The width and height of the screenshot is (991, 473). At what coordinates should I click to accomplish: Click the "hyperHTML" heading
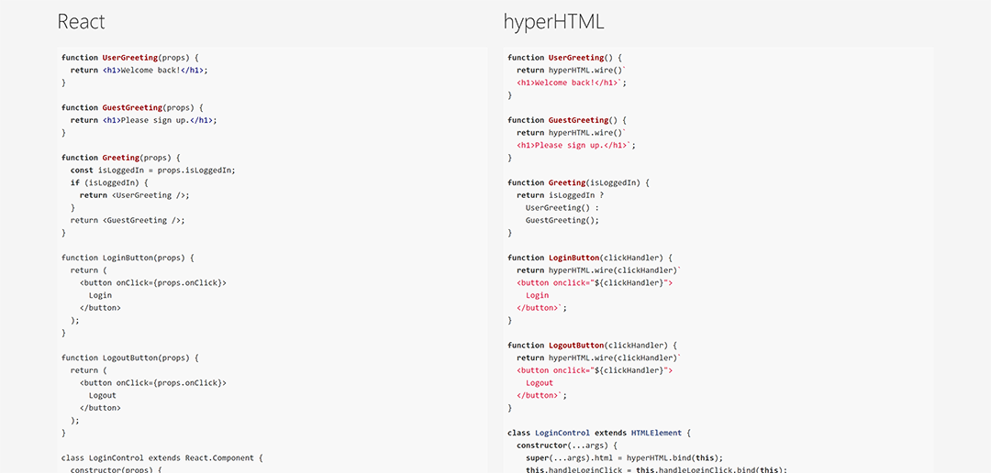pyautogui.click(x=553, y=22)
